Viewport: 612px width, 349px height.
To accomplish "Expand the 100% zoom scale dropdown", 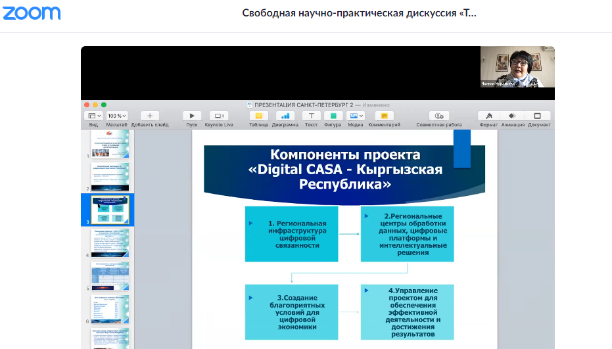I will pyautogui.click(x=117, y=116).
